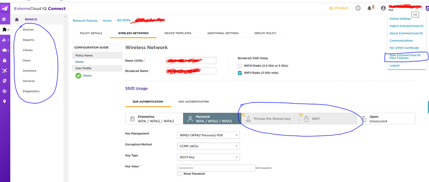Viewport: 429px width, 182px height.
Task: Select the SSID Authentication tab
Action: [x=148, y=102]
